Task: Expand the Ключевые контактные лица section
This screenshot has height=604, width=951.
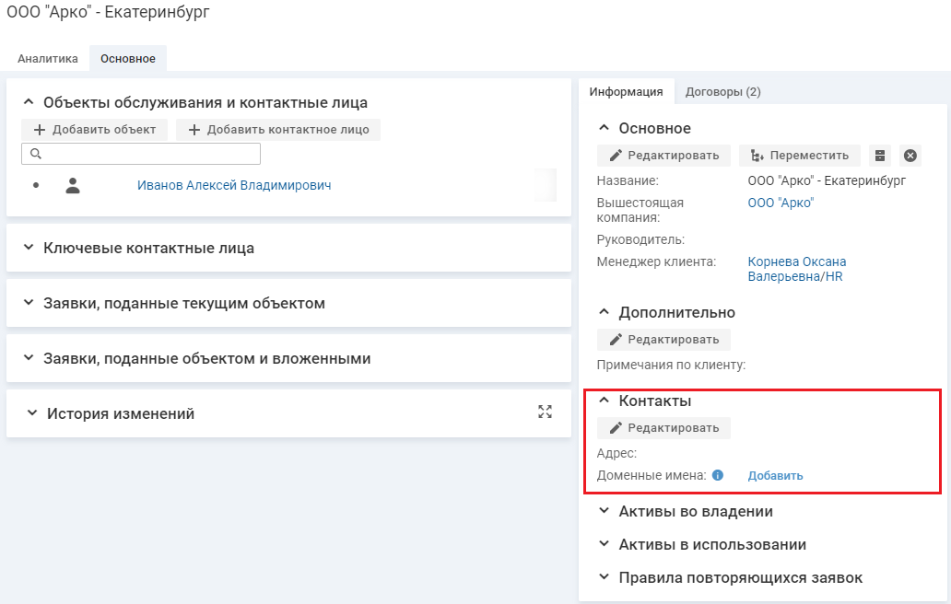Action: coord(29,248)
